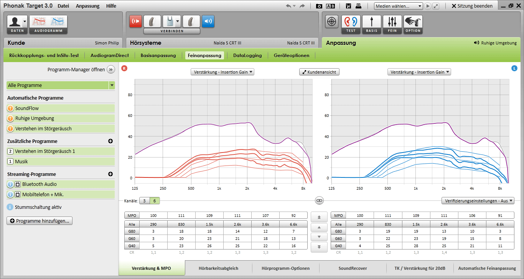Screen dimensions: 524x279
Task: Take a screenshot with camera icon
Action: [x=319, y=6]
